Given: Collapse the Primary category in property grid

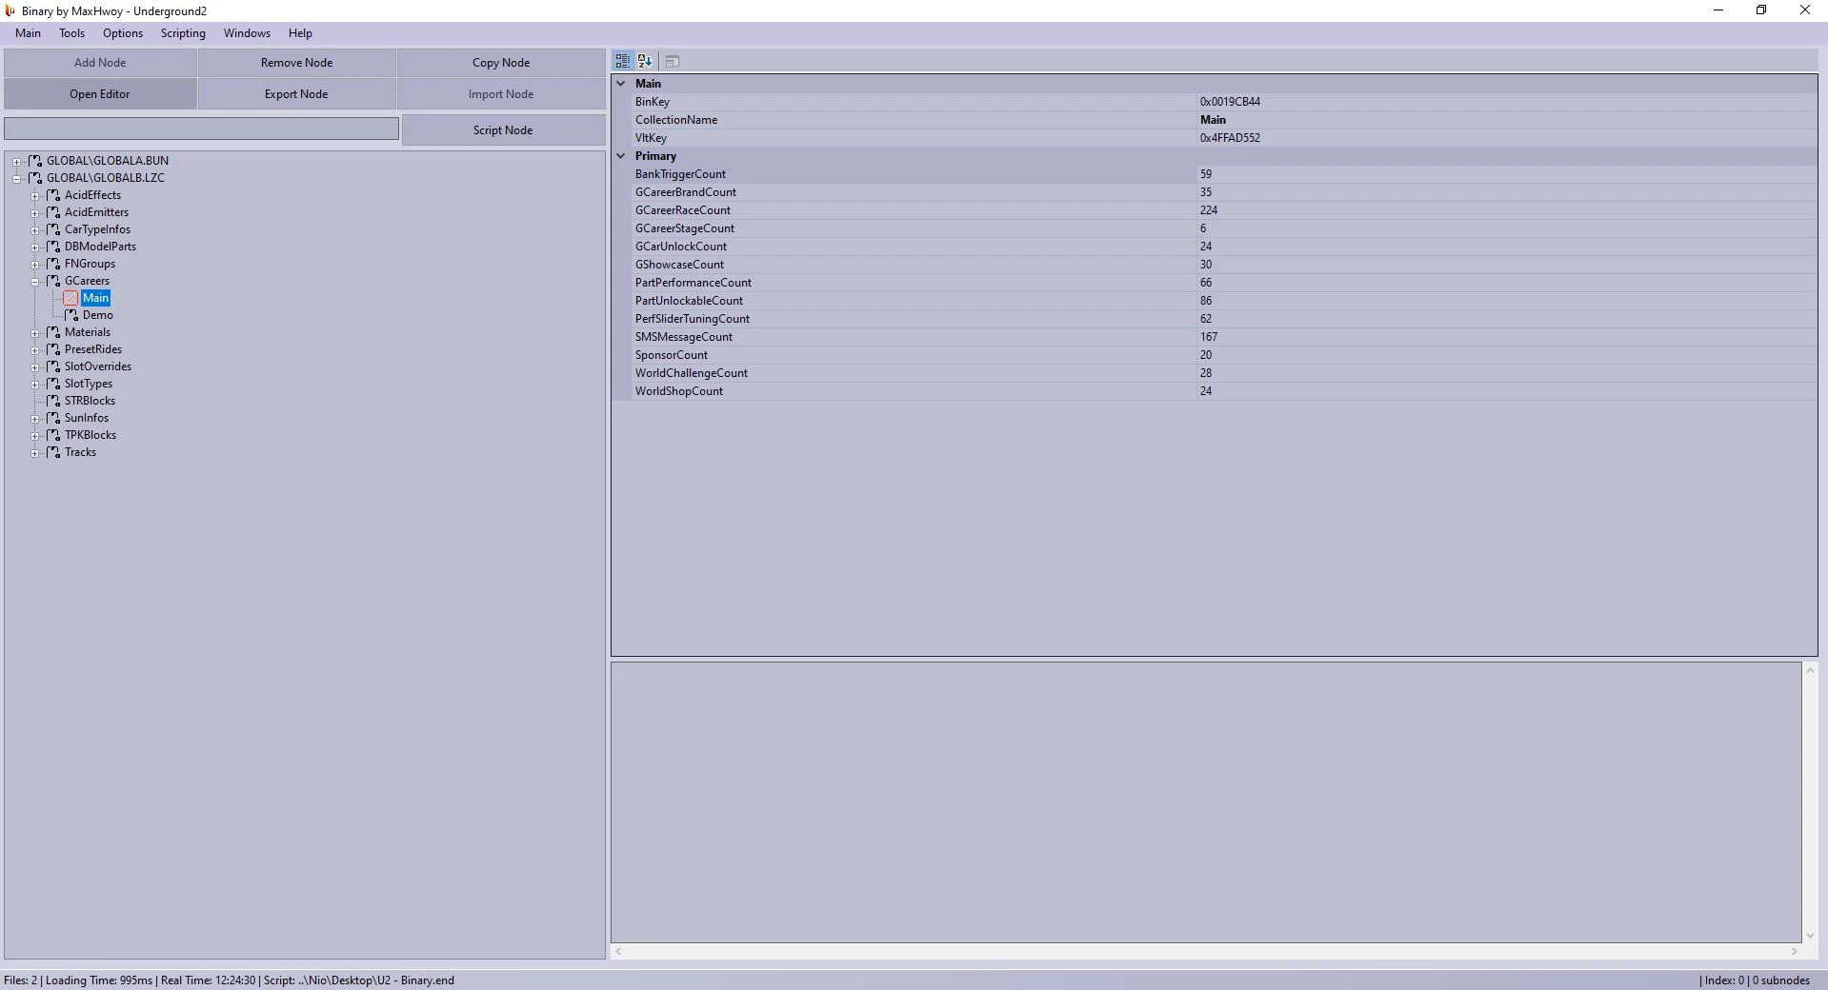Looking at the screenshot, I should [621, 156].
